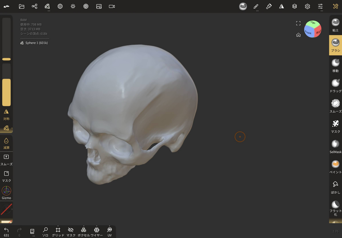The height and width of the screenshot is (238, 342).
Task: Click the Front face of the orientation cube
Action: pos(309,32)
